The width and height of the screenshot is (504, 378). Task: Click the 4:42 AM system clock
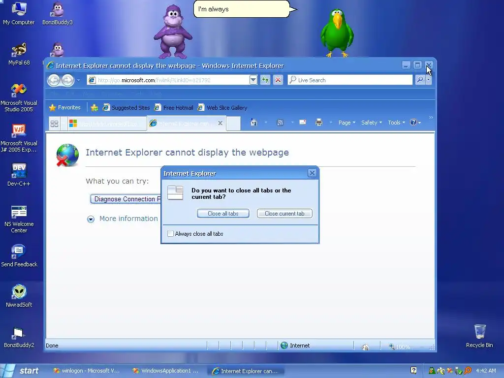point(486,371)
